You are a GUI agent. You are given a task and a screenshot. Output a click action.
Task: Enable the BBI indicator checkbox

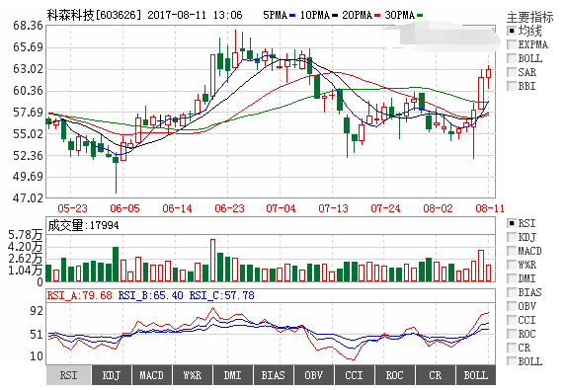coord(512,86)
